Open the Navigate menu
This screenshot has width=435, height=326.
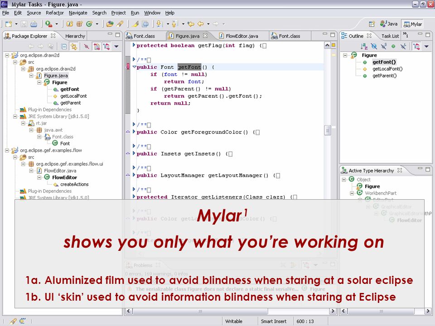[x=78, y=13]
